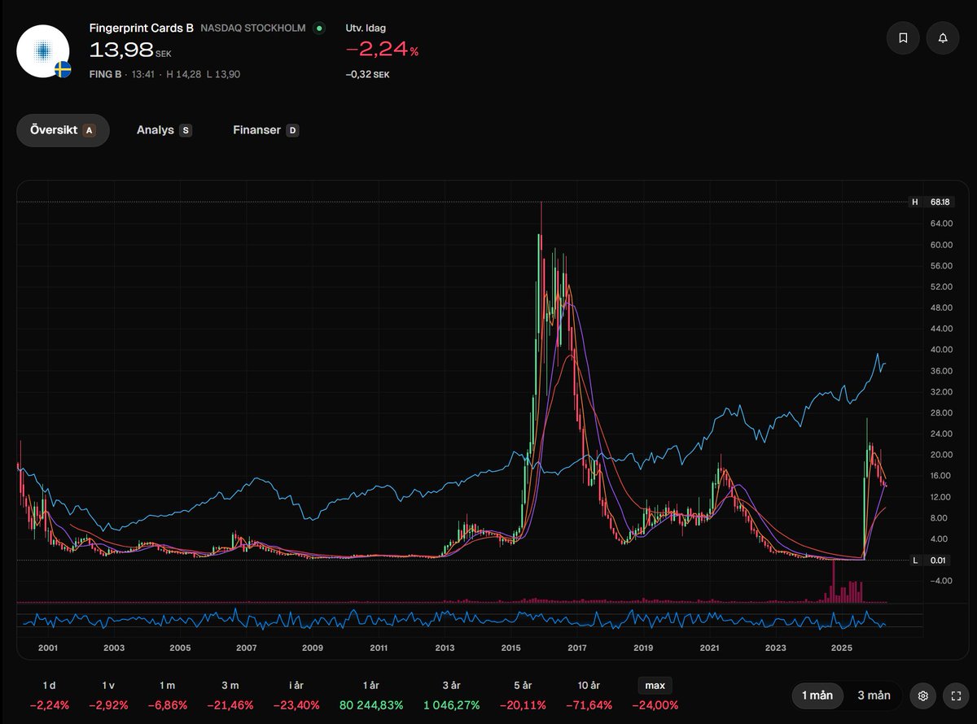This screenshot has height=724, width=977.
Task: Click the −2,24% daily change value
Action: click(382, 50)
